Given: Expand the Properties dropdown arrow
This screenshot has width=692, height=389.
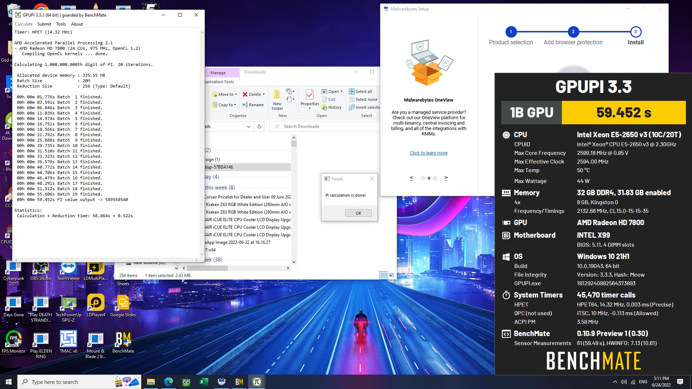Looking at the screenshot, I should [x=310, y=108].
